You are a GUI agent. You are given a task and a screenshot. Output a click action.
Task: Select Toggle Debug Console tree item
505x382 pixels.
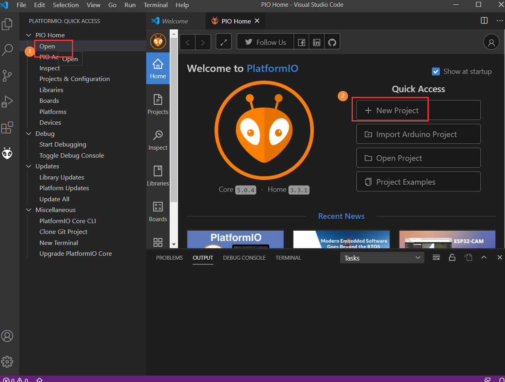(x=72, y=155)
